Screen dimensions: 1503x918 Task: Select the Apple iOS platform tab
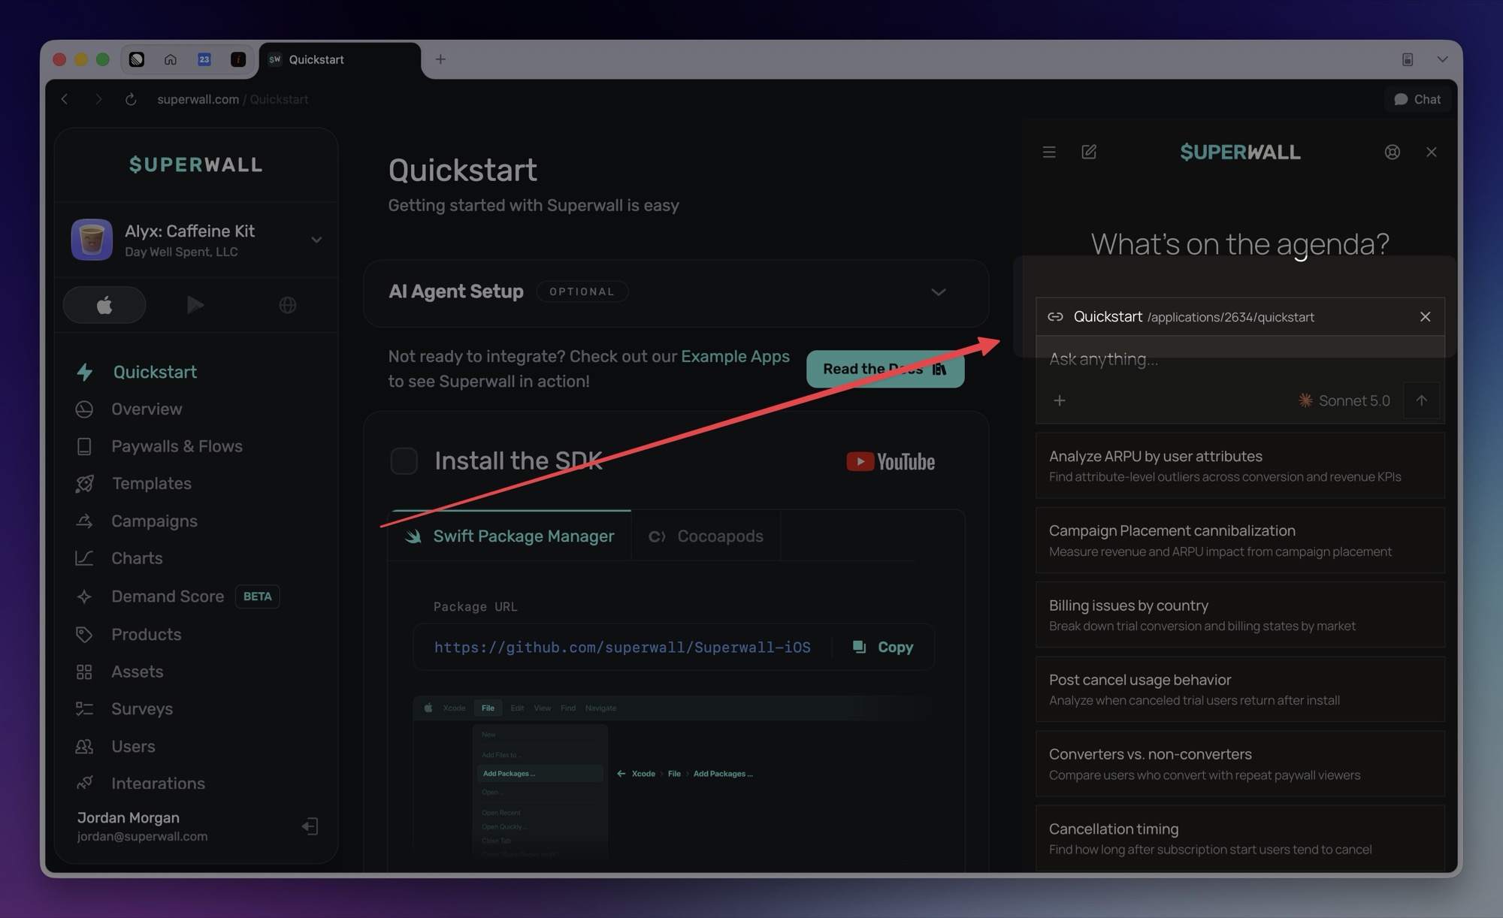pyautogui.click(x=104, y=305)
